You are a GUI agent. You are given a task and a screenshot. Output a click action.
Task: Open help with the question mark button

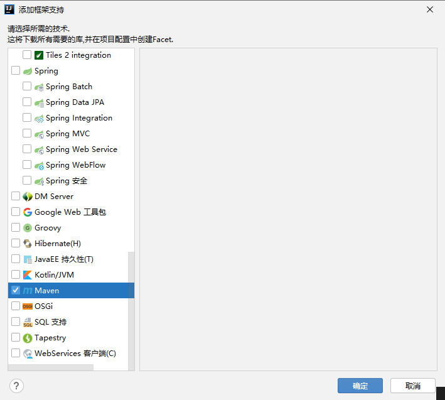16,386
